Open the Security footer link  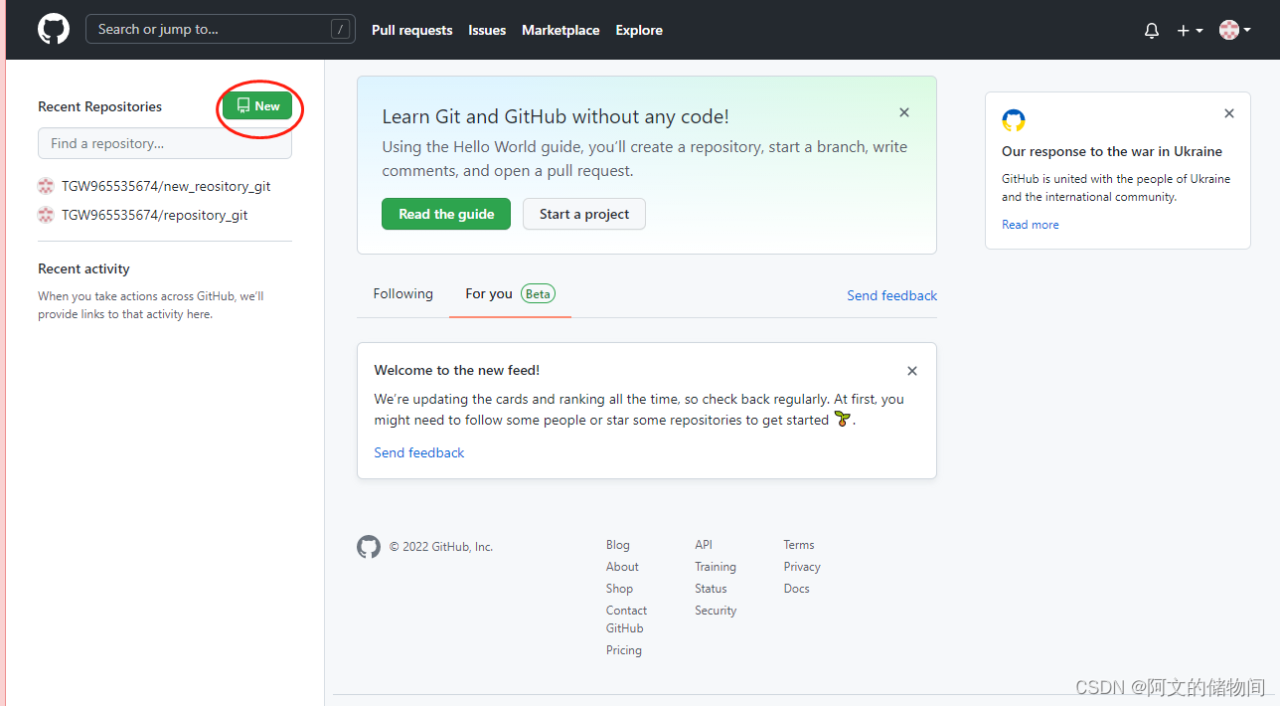(x=716, y=611)
